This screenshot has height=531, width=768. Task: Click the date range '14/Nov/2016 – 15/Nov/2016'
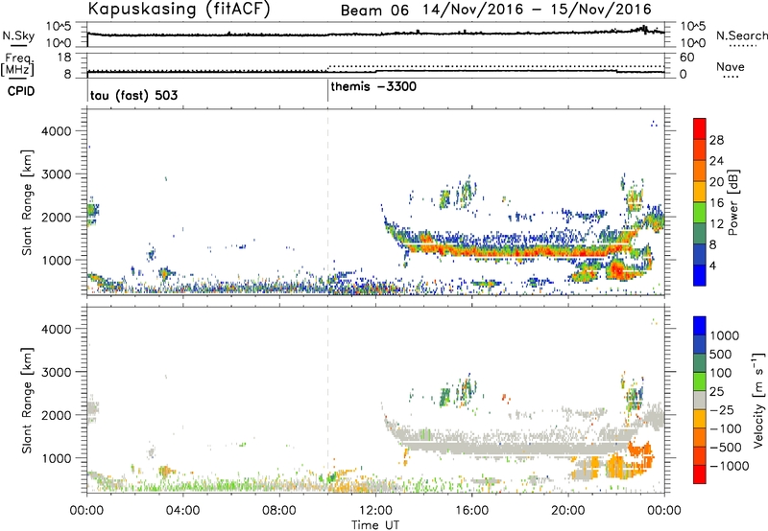(x=538, y=9)
